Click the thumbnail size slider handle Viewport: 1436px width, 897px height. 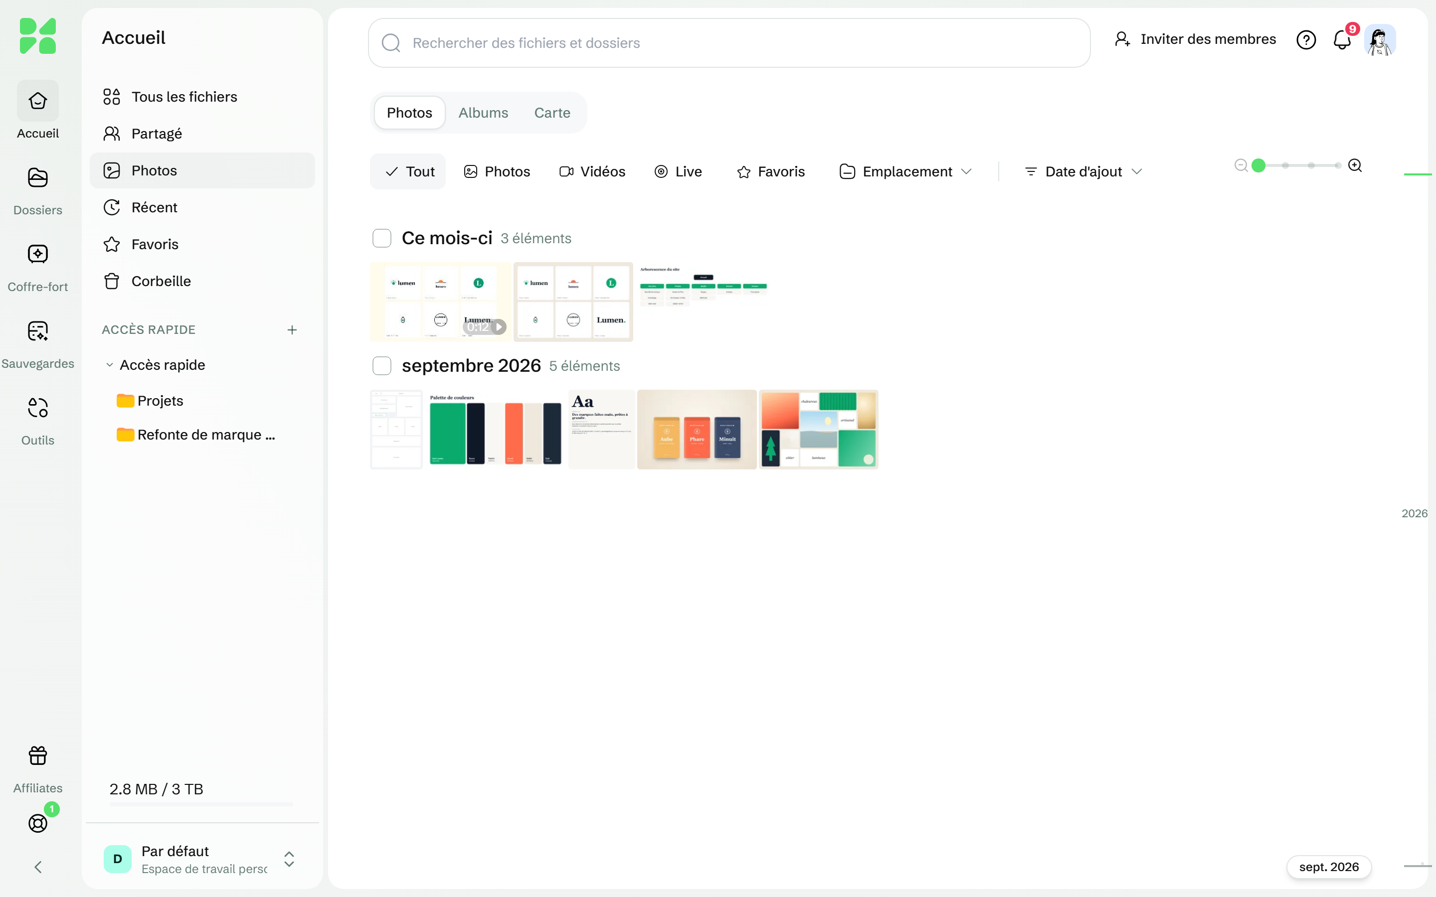pos(1258,165)
